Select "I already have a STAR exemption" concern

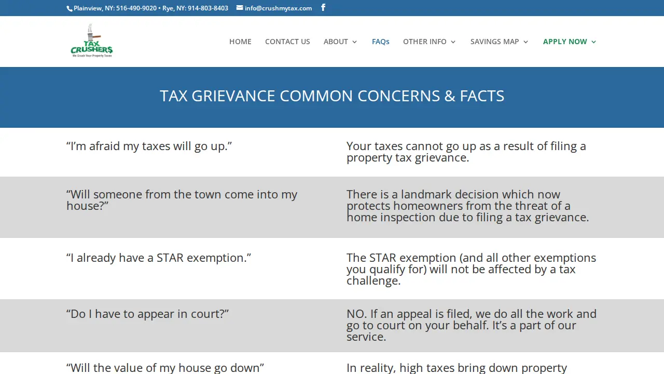coord(159,258)
